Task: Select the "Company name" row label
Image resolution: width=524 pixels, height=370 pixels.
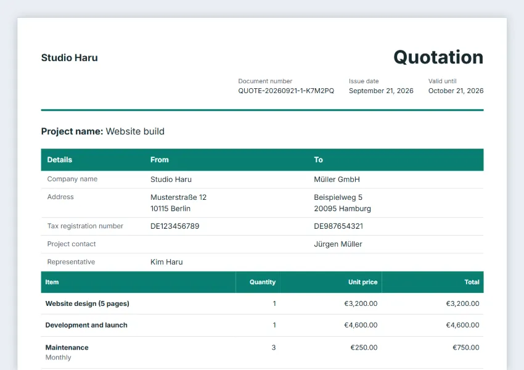Action: [72, 179]
